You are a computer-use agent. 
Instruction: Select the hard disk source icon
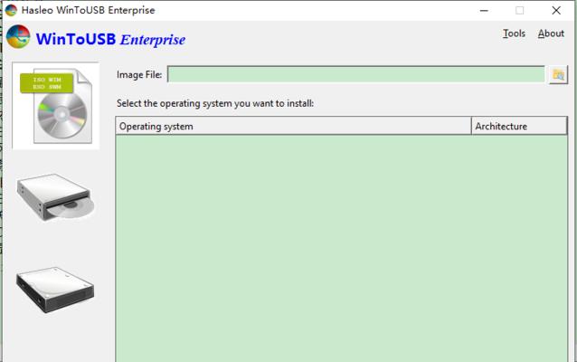[x=55, y=290]
